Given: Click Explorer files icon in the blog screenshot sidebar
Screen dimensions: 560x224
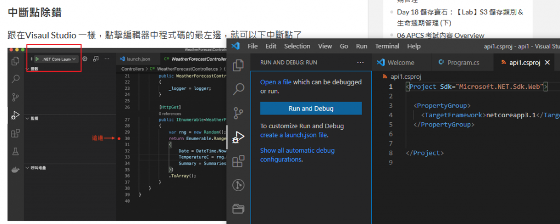Looking at the screenshot, I should [15, 61].
